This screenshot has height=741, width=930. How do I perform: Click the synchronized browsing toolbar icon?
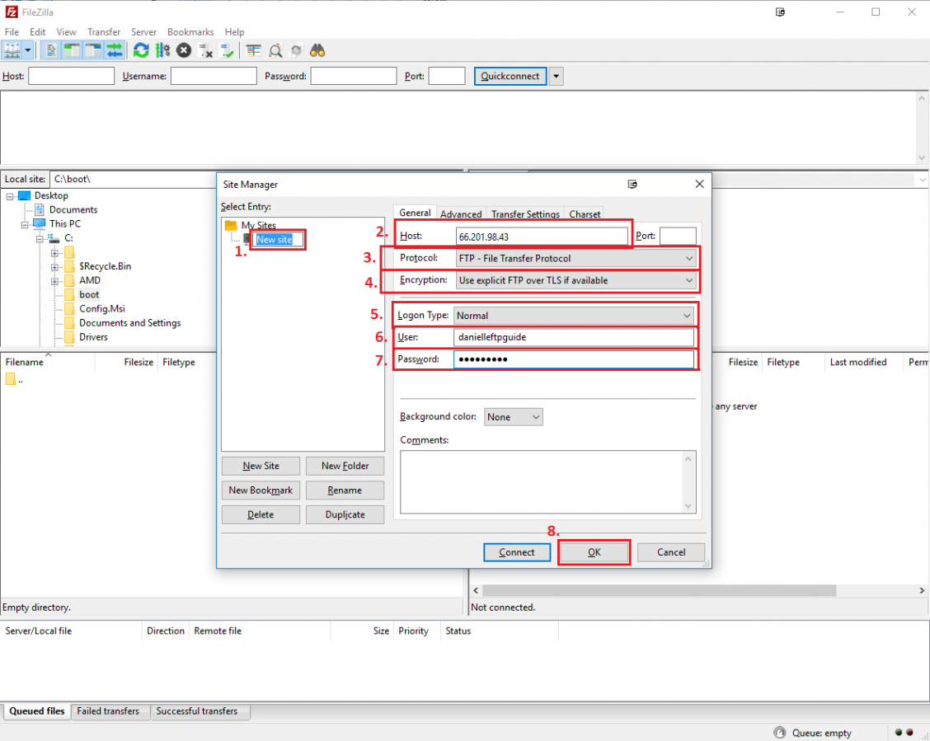coord(296,50)
